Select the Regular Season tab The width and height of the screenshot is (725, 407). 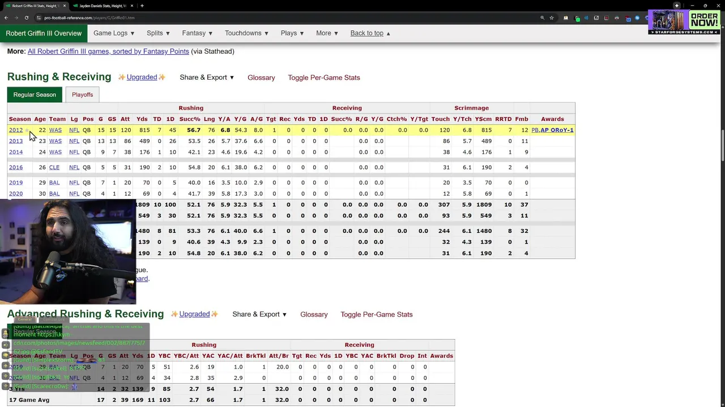pos(35,94)
